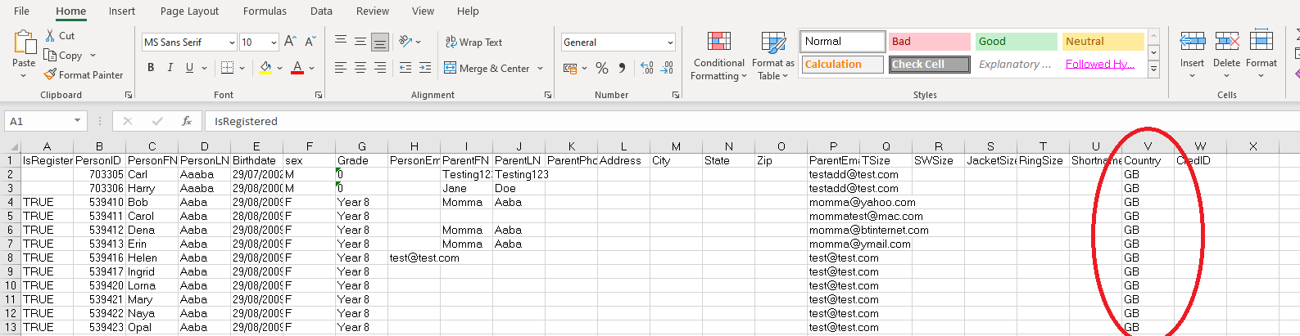The height and width of the screenshot is (336, 1300).
Task: Center text horizontally in the cell
Action: (x=360, y=68)
